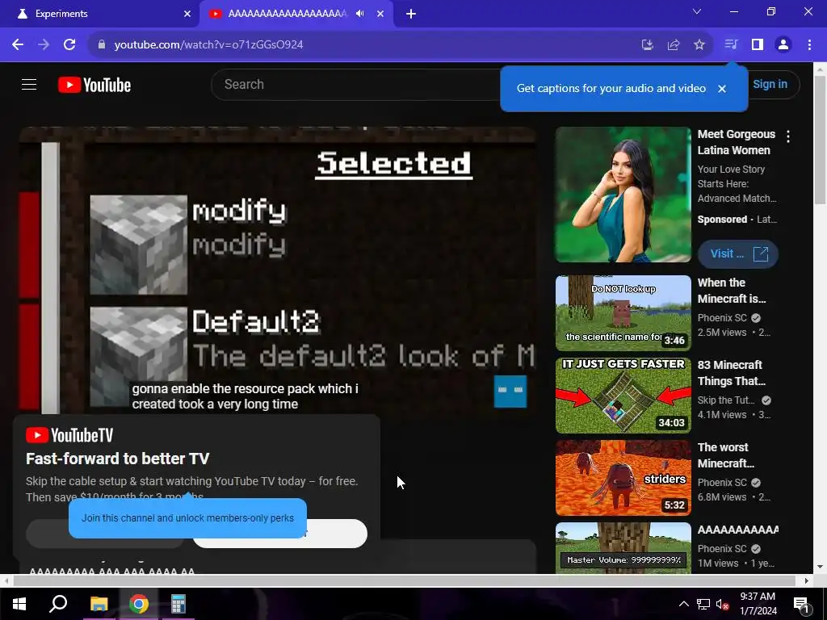Screen dimensions: 827x620
Task: Click the browser forward arrow
Action: (44, 45)
